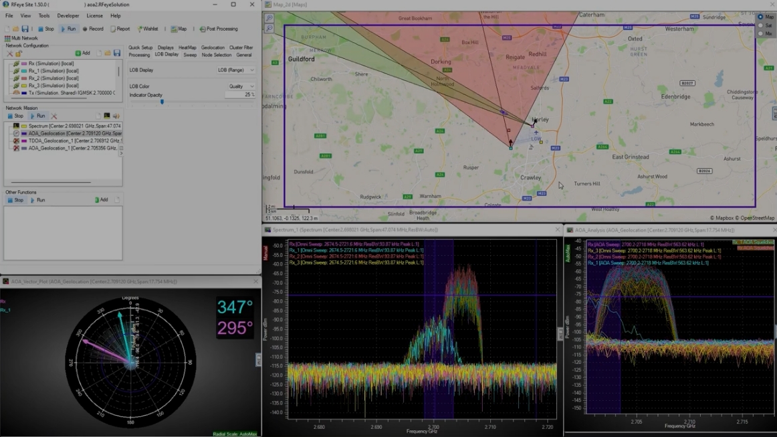Save the network configuration
Image resolution: width=777 pixels, height=437 pixels.
117,53
